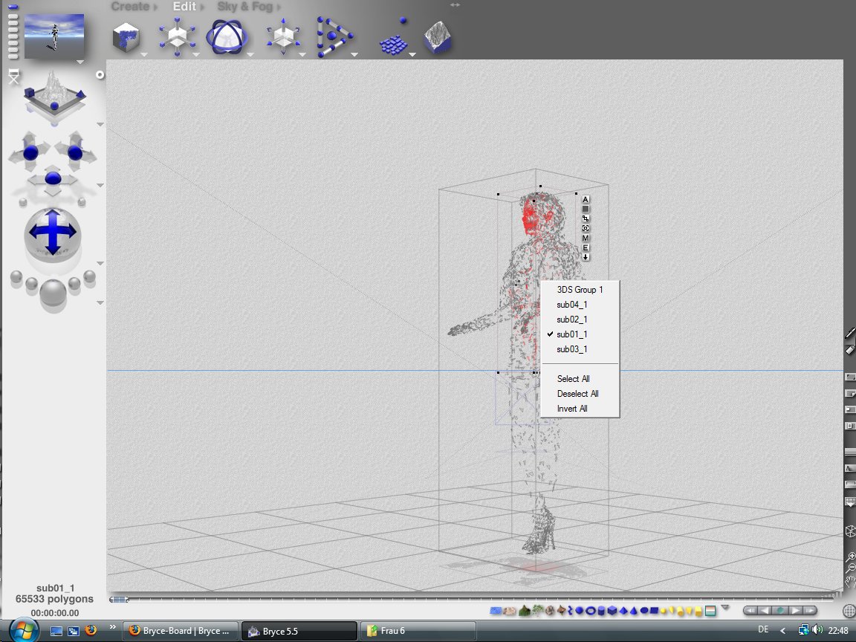
Task: Select all cylinders via cylinder icon
Action: tap(601, 610)
